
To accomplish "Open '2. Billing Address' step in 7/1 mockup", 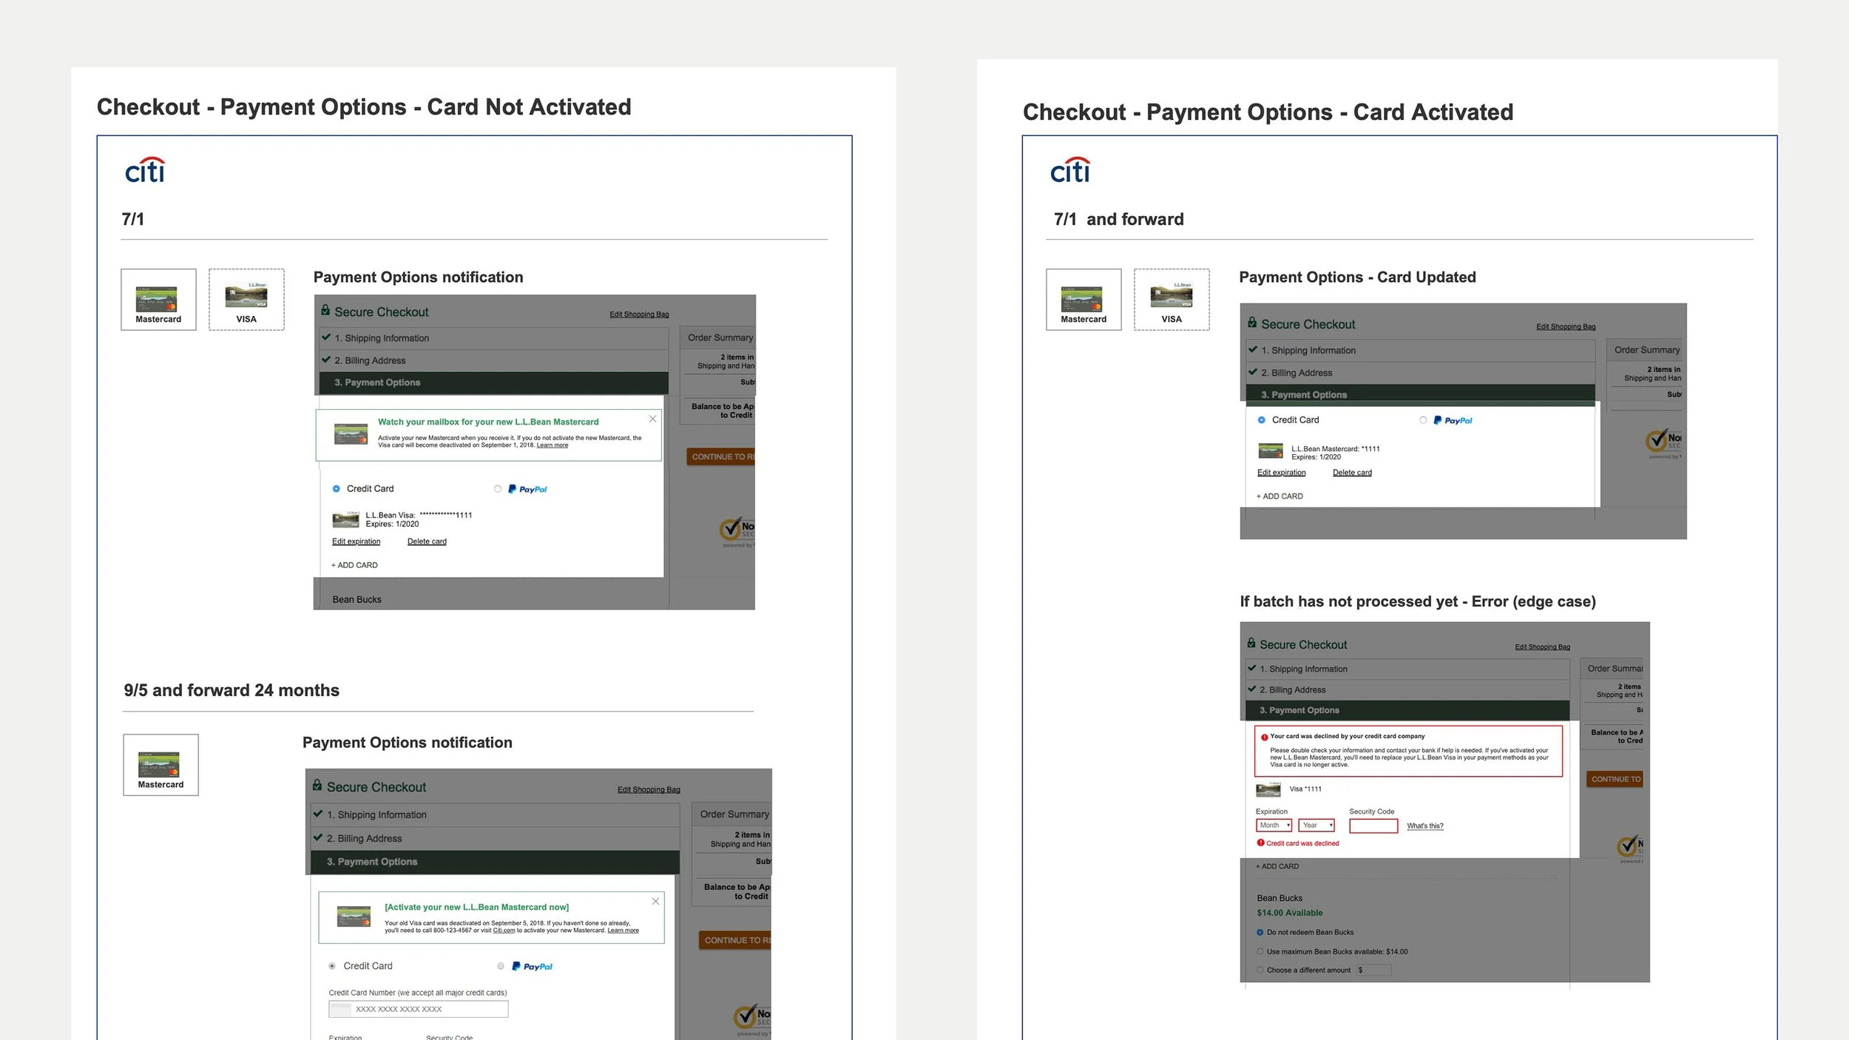I will point(494,360).
